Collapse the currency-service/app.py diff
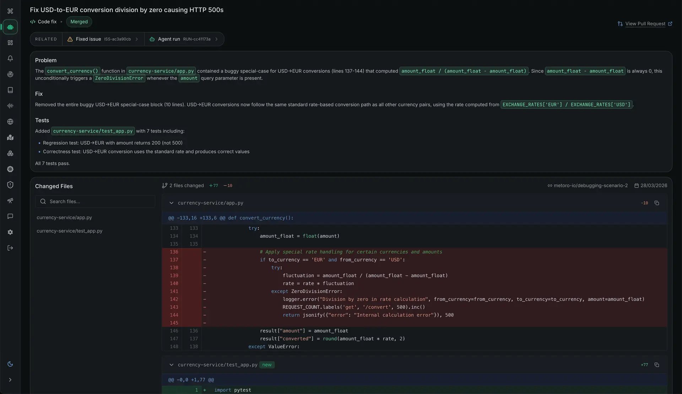Screen dimensions: 682x394 pos(171,203)
